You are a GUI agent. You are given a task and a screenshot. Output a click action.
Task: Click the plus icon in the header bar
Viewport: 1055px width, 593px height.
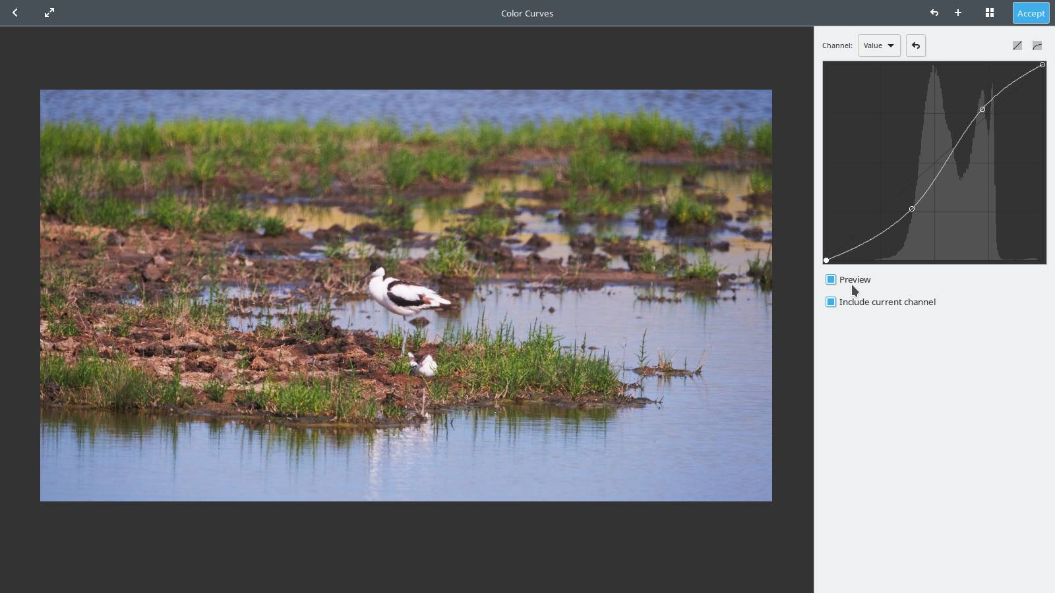point(958,13)
